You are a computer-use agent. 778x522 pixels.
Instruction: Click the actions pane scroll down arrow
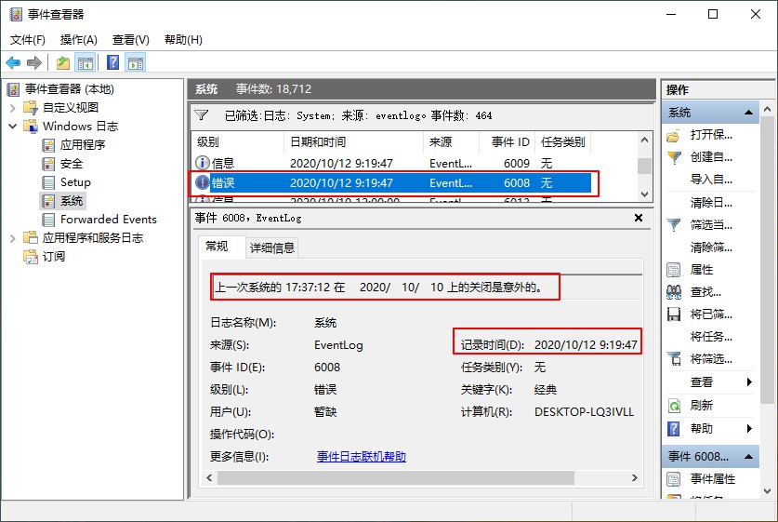(x=767, y=491)
